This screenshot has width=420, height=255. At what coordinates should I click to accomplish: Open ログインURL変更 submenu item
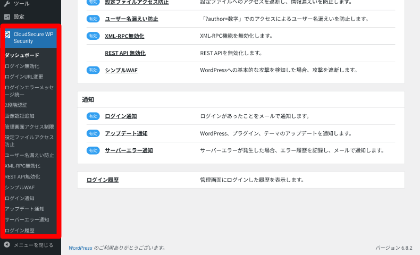click(24, 76)
